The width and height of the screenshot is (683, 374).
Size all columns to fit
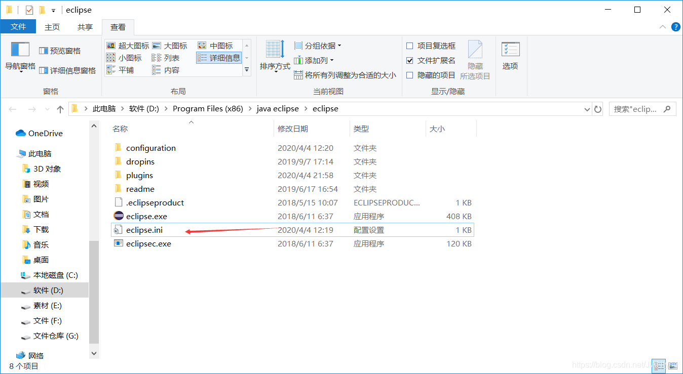[x=345, y=75]
